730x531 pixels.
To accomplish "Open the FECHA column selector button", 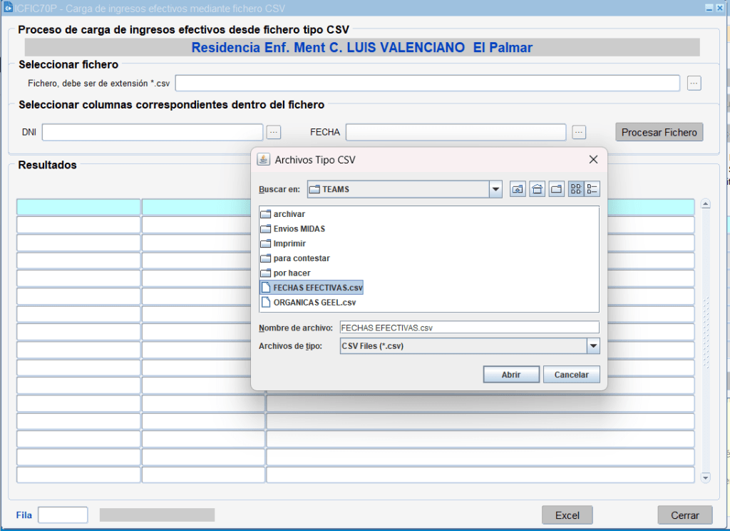I will (x=579, y=132).
